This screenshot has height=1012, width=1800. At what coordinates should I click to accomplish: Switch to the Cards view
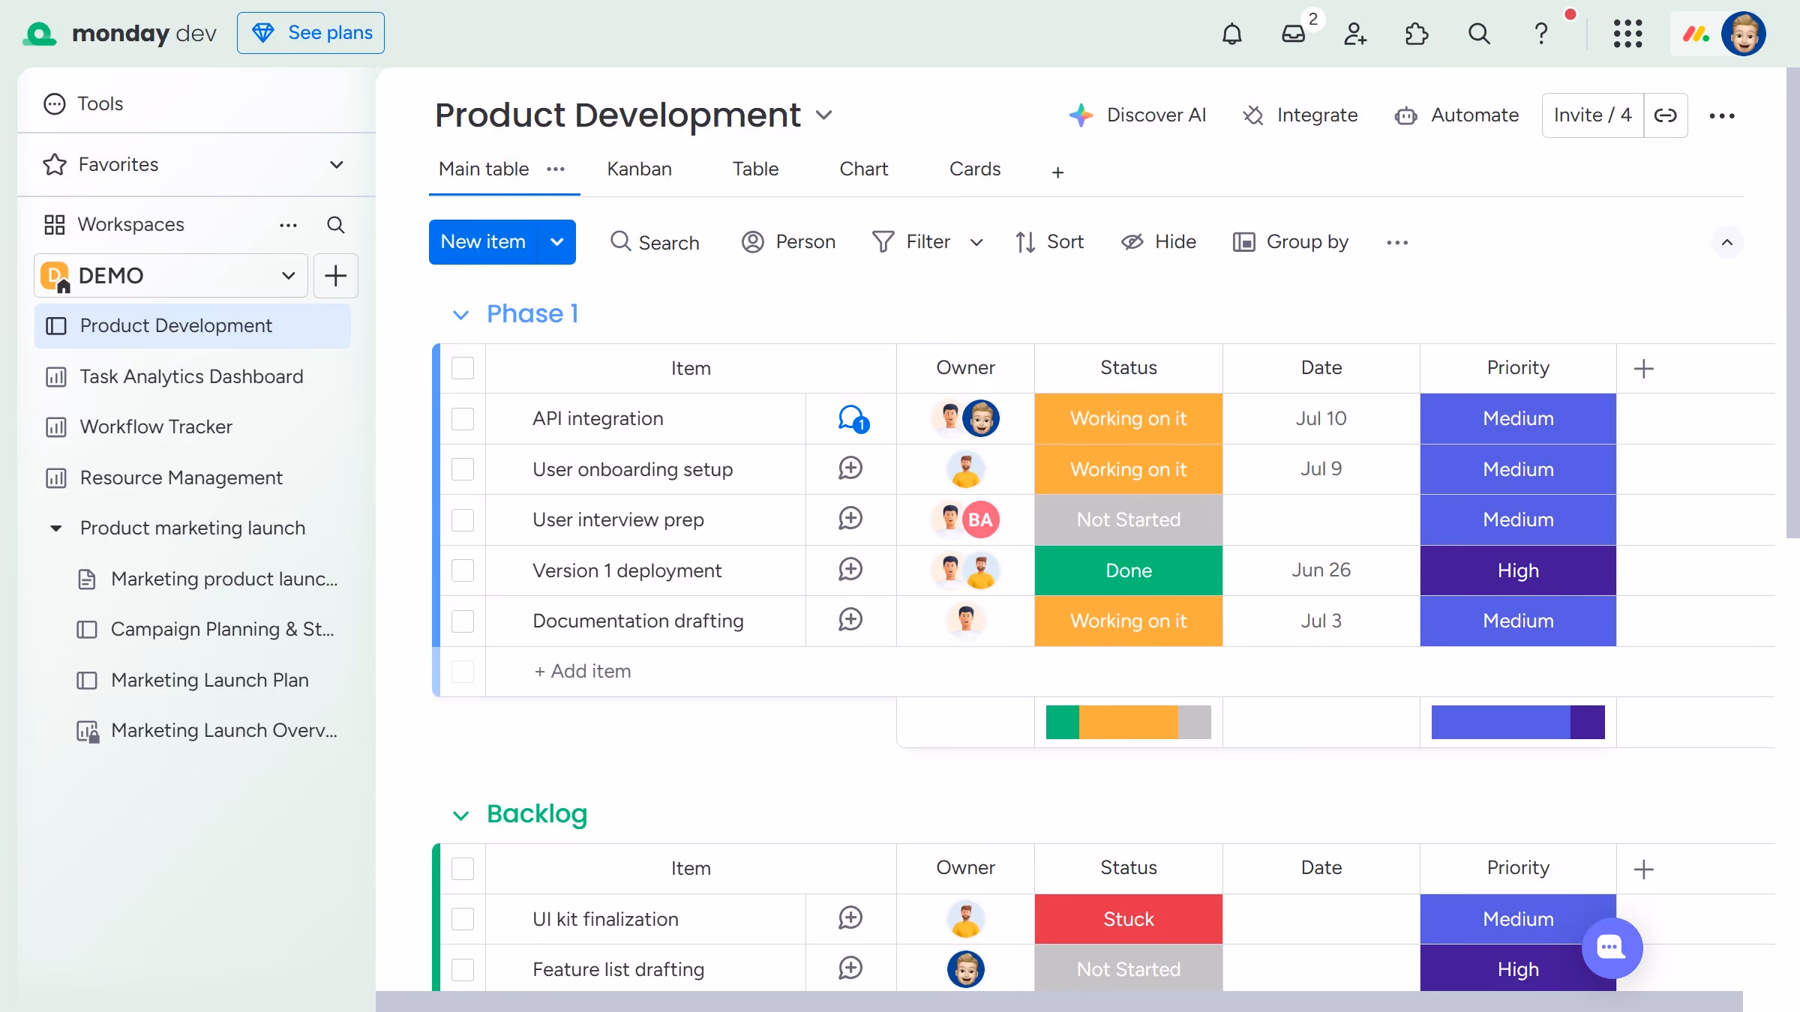point(975,169)
